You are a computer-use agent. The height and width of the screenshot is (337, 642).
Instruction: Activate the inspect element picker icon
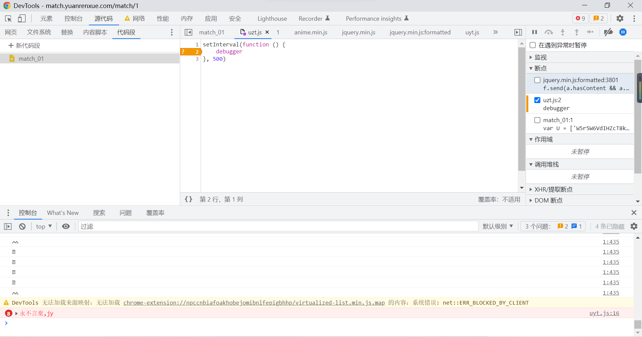point(8,19)
